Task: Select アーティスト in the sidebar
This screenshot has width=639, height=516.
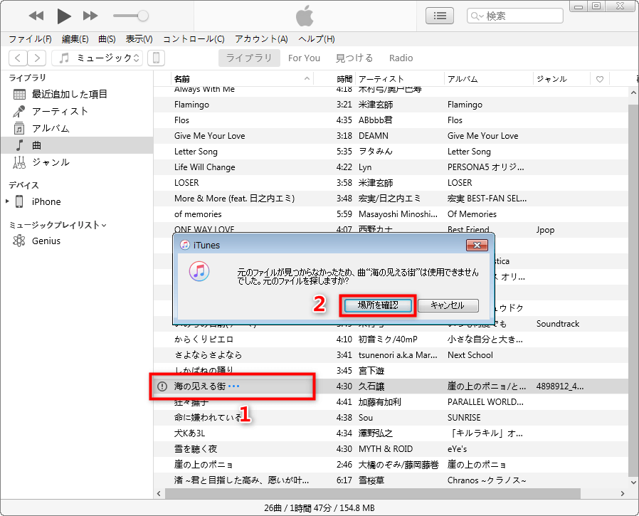Action: [77, 111]
